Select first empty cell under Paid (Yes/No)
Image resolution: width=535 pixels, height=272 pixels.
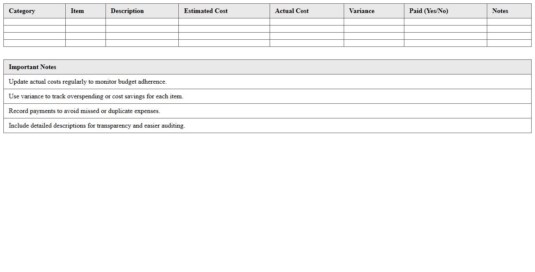(445, 22)
